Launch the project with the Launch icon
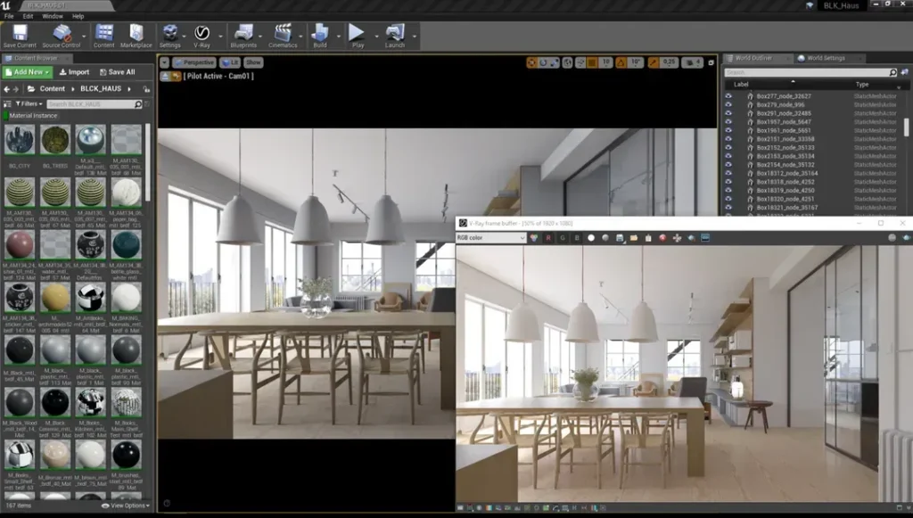The height and width of the screenshot is (518, 913). click(x=393, y=33)
